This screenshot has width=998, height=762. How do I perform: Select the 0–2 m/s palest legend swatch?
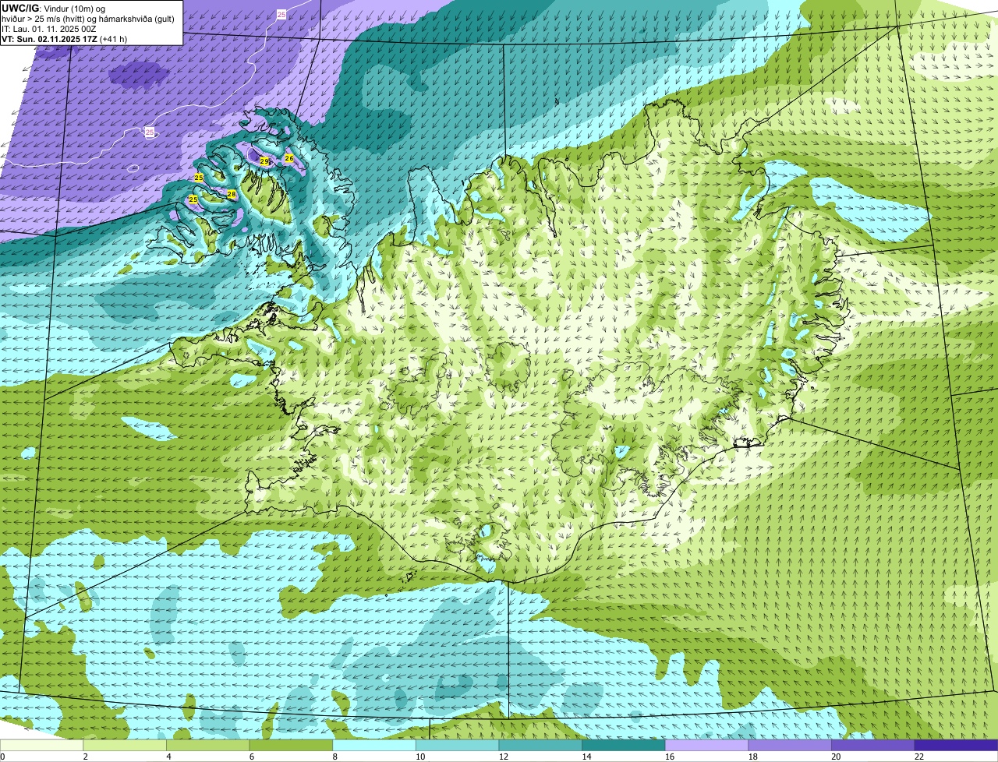pyautogui.click(x=41, y=745)
